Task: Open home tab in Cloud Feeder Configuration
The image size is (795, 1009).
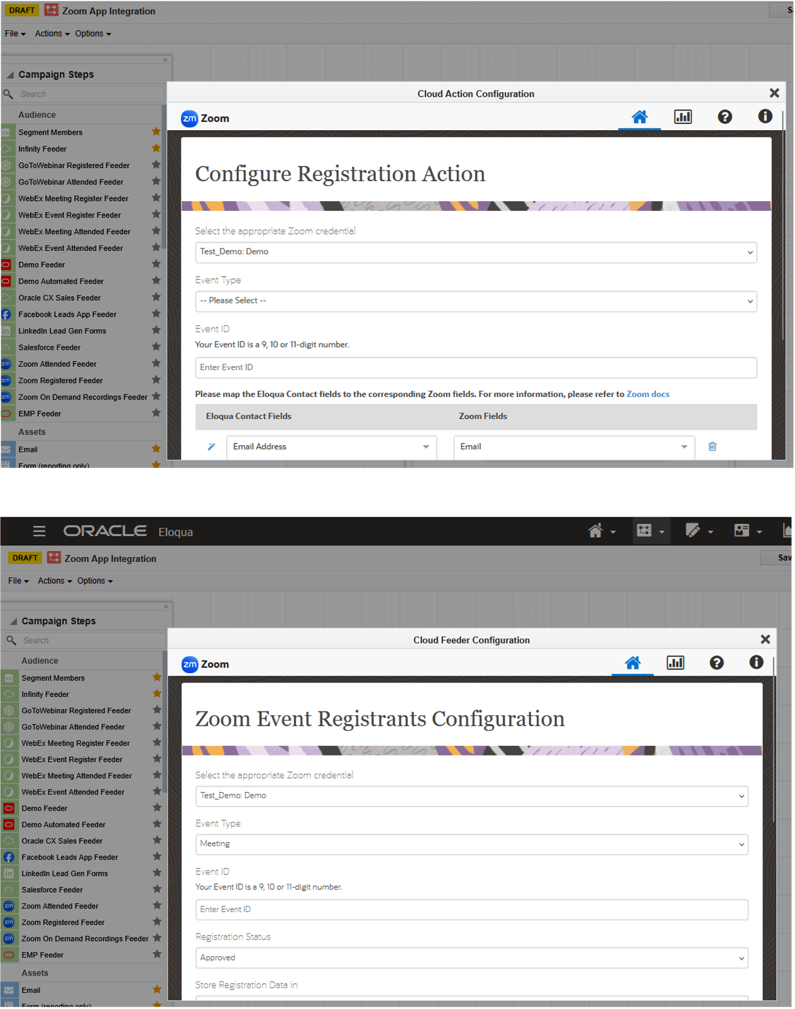Action: [632, 663]
